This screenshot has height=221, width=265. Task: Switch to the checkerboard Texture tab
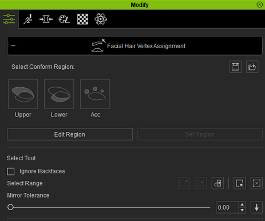click(82, 19)
